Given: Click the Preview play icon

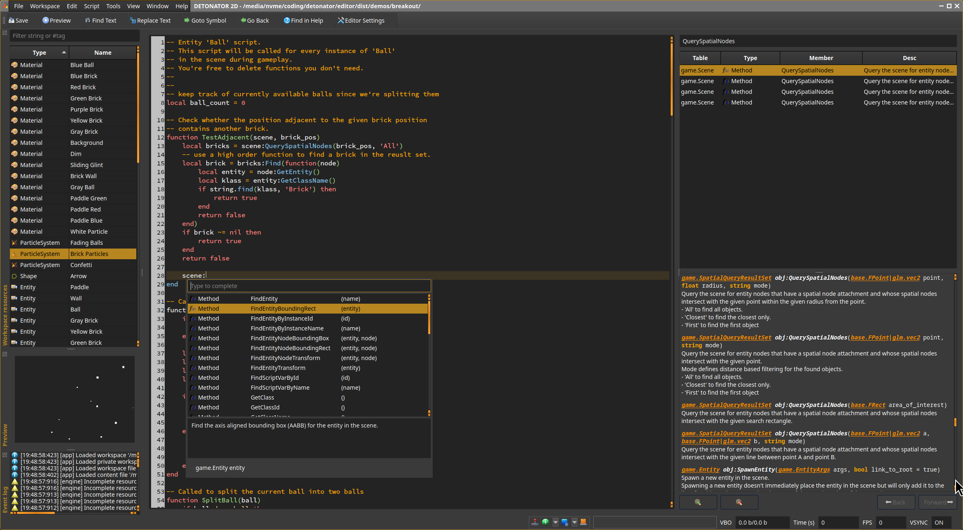Looking at the screenshot, I should click(46, 21).
